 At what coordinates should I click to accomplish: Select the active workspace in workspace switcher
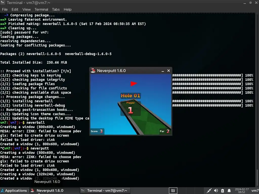click(173, 190)
